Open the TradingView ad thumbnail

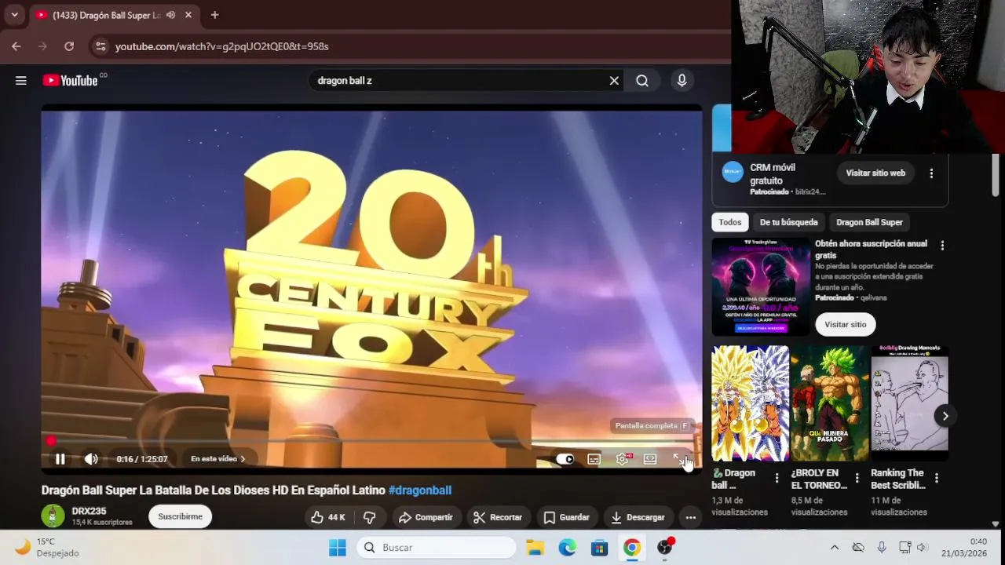point(761,287)
